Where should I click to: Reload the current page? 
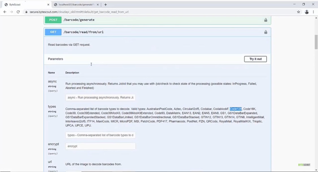[18, 12]
